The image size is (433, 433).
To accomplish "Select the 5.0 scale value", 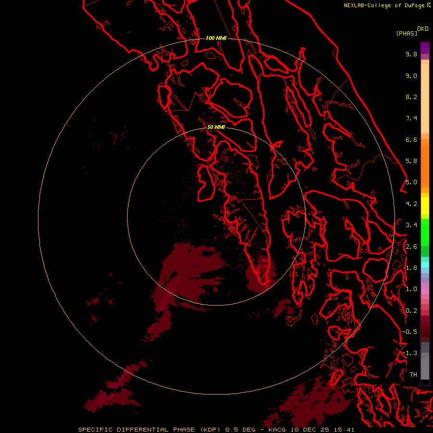I will click(x=411, y=182).
